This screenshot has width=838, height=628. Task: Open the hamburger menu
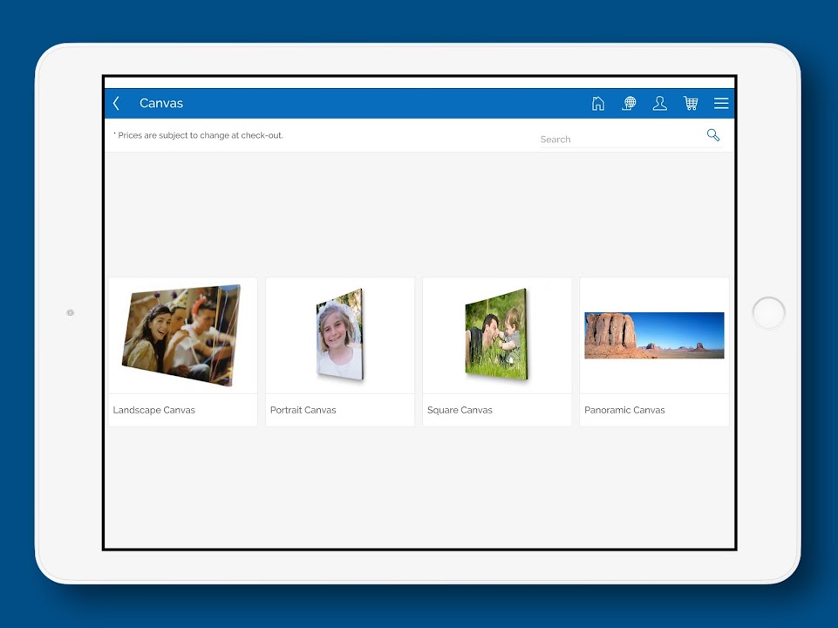[721, 103]
